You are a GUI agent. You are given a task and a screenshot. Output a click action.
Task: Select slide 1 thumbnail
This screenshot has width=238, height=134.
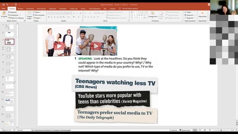pyautogui.click(x=10, y=27)
